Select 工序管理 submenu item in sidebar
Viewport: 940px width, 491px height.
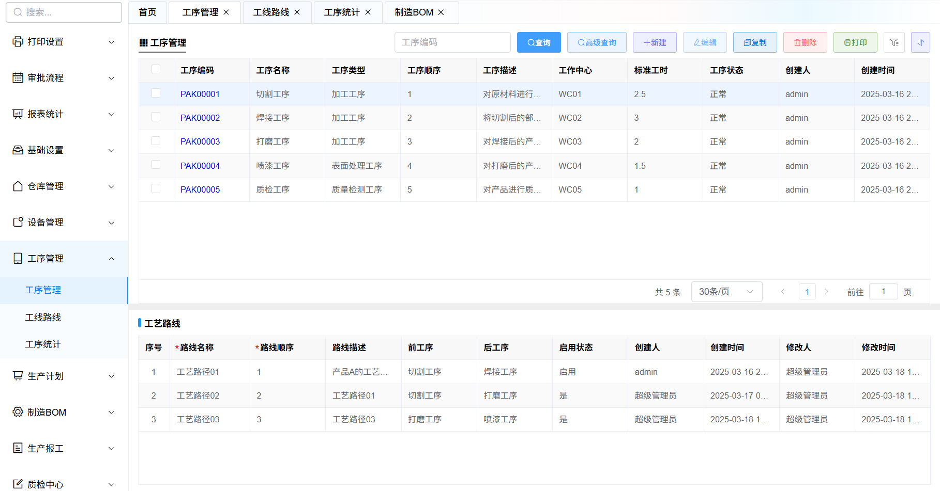pos(64,290)
